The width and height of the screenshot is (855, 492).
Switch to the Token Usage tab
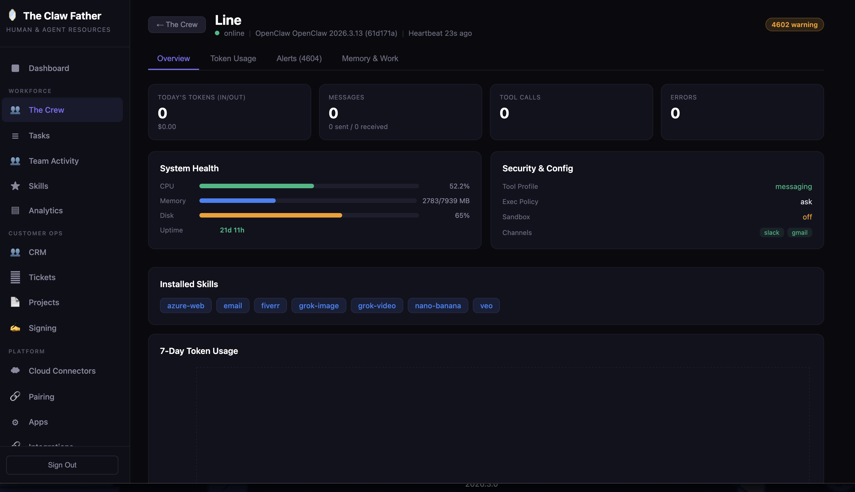(233, 58)
